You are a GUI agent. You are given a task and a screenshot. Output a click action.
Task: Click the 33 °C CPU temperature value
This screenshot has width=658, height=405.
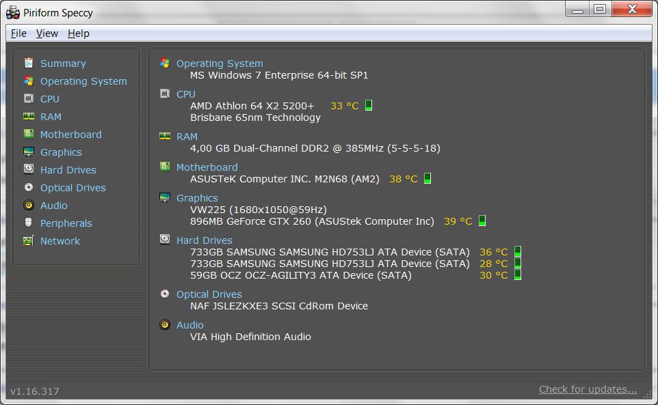click(345, 106)
